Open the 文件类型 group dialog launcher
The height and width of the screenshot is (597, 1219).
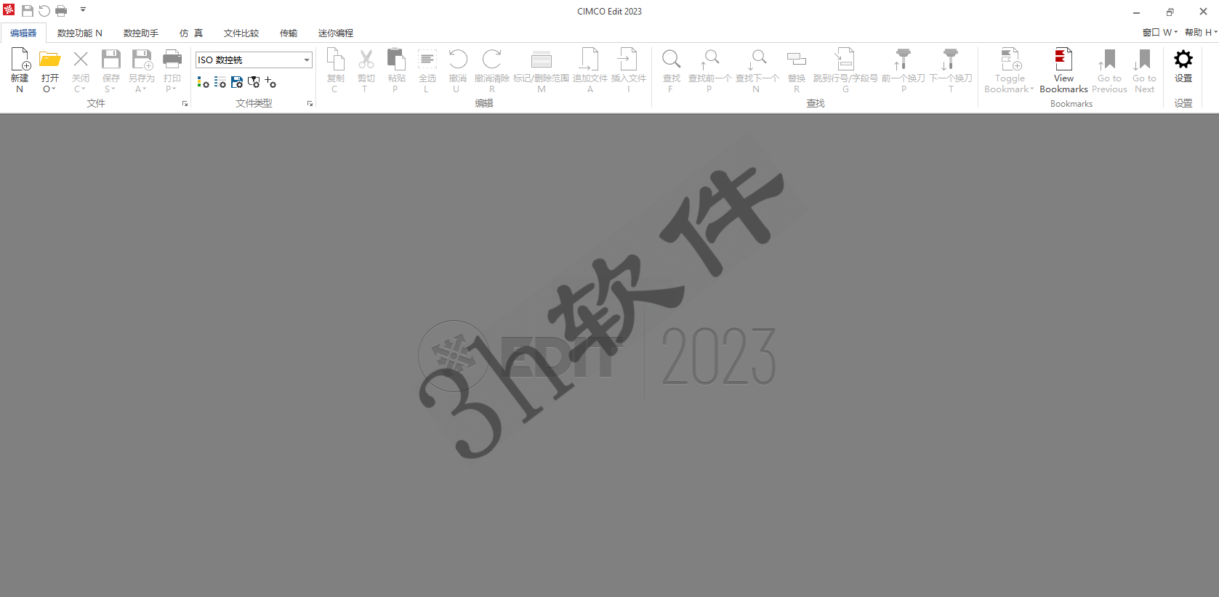310,104
